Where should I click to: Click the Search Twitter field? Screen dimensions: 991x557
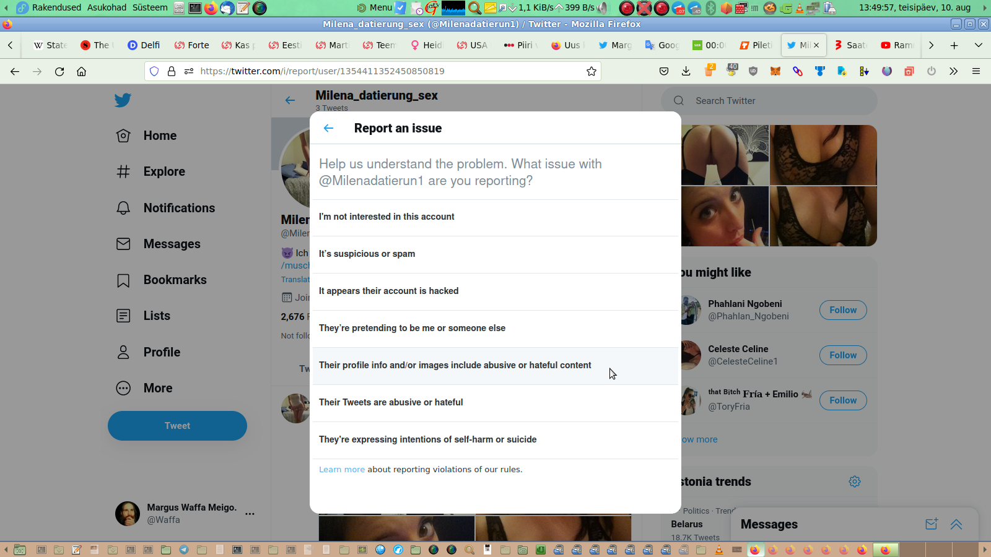769,101
